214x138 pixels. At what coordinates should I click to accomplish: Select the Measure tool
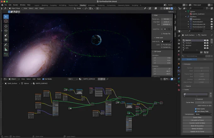tap(6, 49)
